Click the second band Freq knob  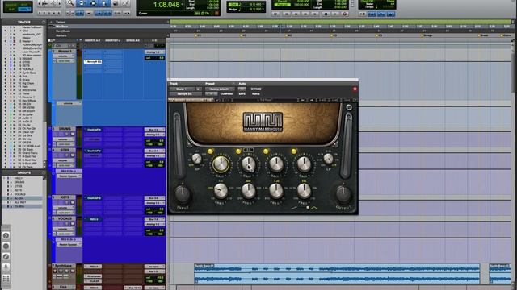click(x=248, y=191)
